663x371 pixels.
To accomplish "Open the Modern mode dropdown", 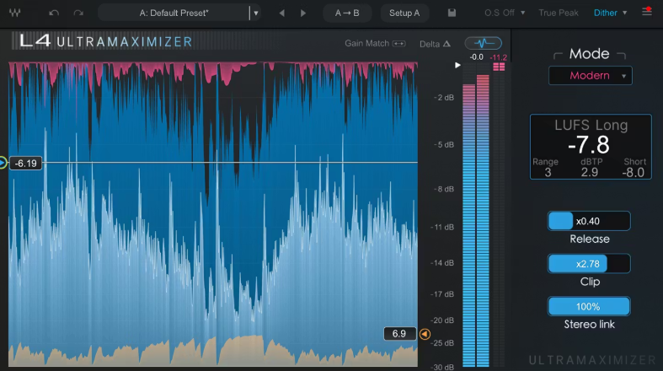I will tap(591, 76).
